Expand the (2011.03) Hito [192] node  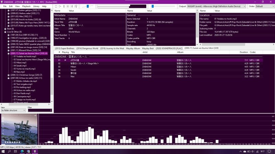(x=8, y=16)
